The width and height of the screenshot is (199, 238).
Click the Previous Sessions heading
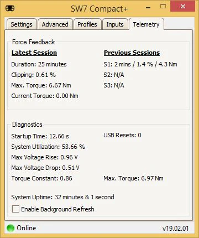(x=132, y=53)
